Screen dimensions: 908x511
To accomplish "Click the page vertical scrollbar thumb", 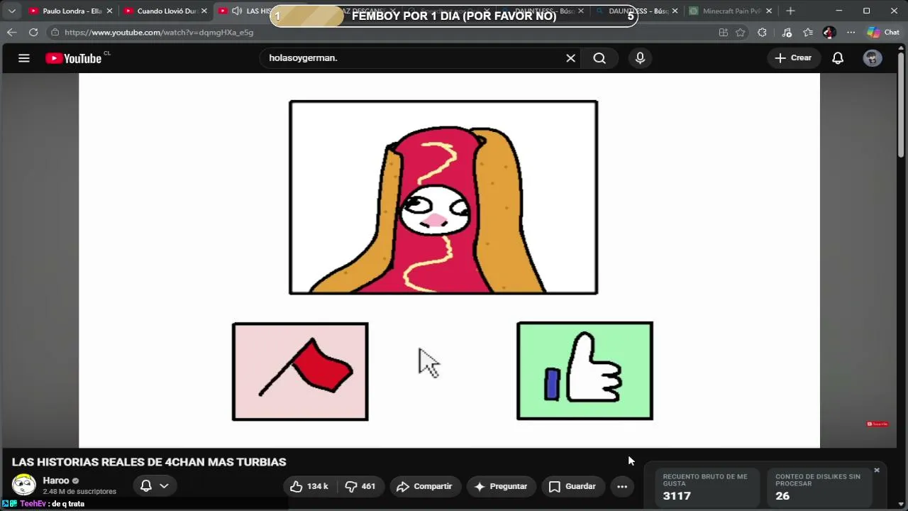I will 901,104.
